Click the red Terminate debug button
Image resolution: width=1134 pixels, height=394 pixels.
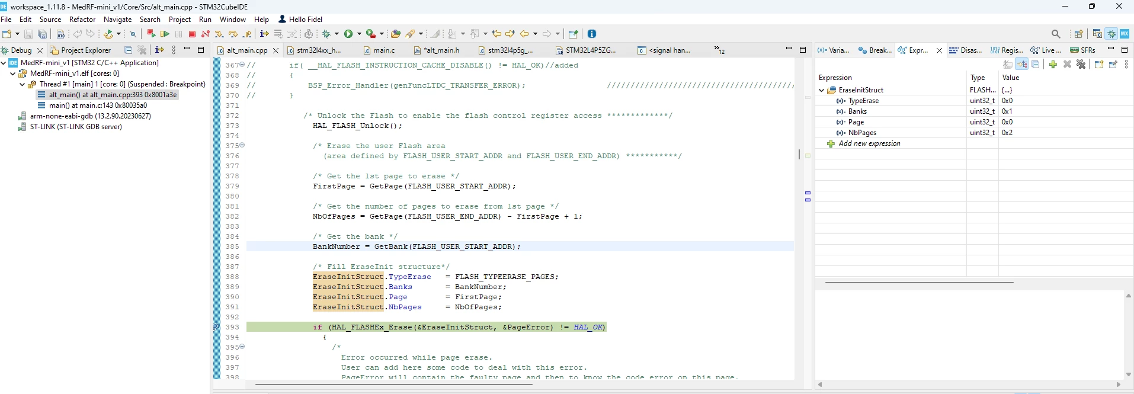pos(192,34)
